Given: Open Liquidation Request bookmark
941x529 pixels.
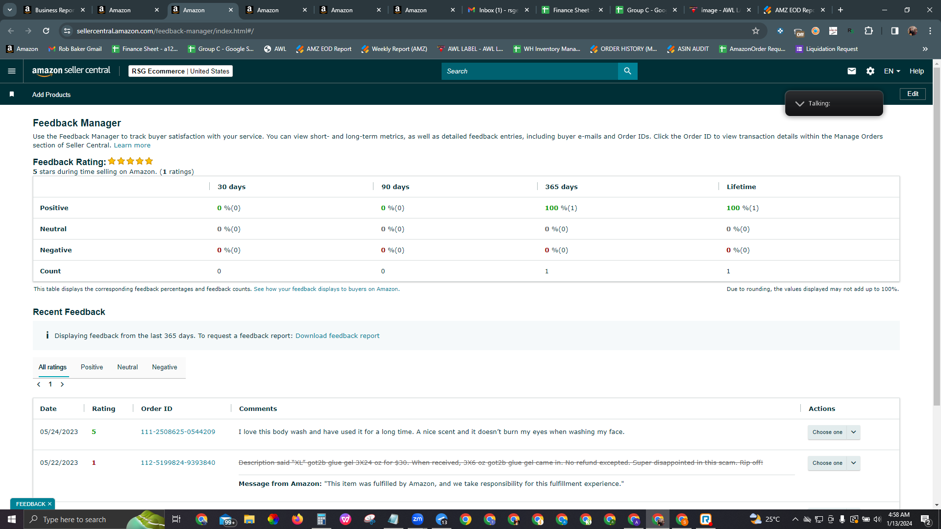Looking at the screenshot, I should coord(827,49).
